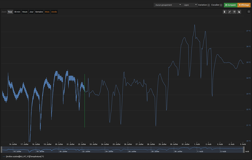Image resolution: width=252 pixels, height=160 pixels.
Task: Click the first rectangular icon in chart toolbar
Action: (225, 12)
